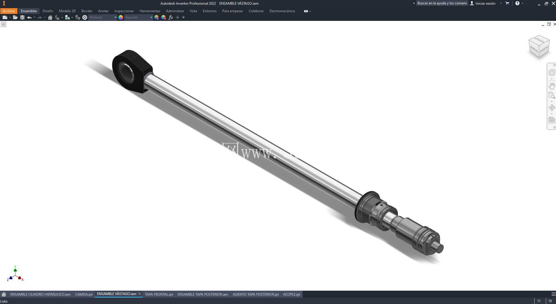Screen dimensions: 556x304
Task: Click the plus icon in the quick access toolbar
Action: click(x=178, y=17)
